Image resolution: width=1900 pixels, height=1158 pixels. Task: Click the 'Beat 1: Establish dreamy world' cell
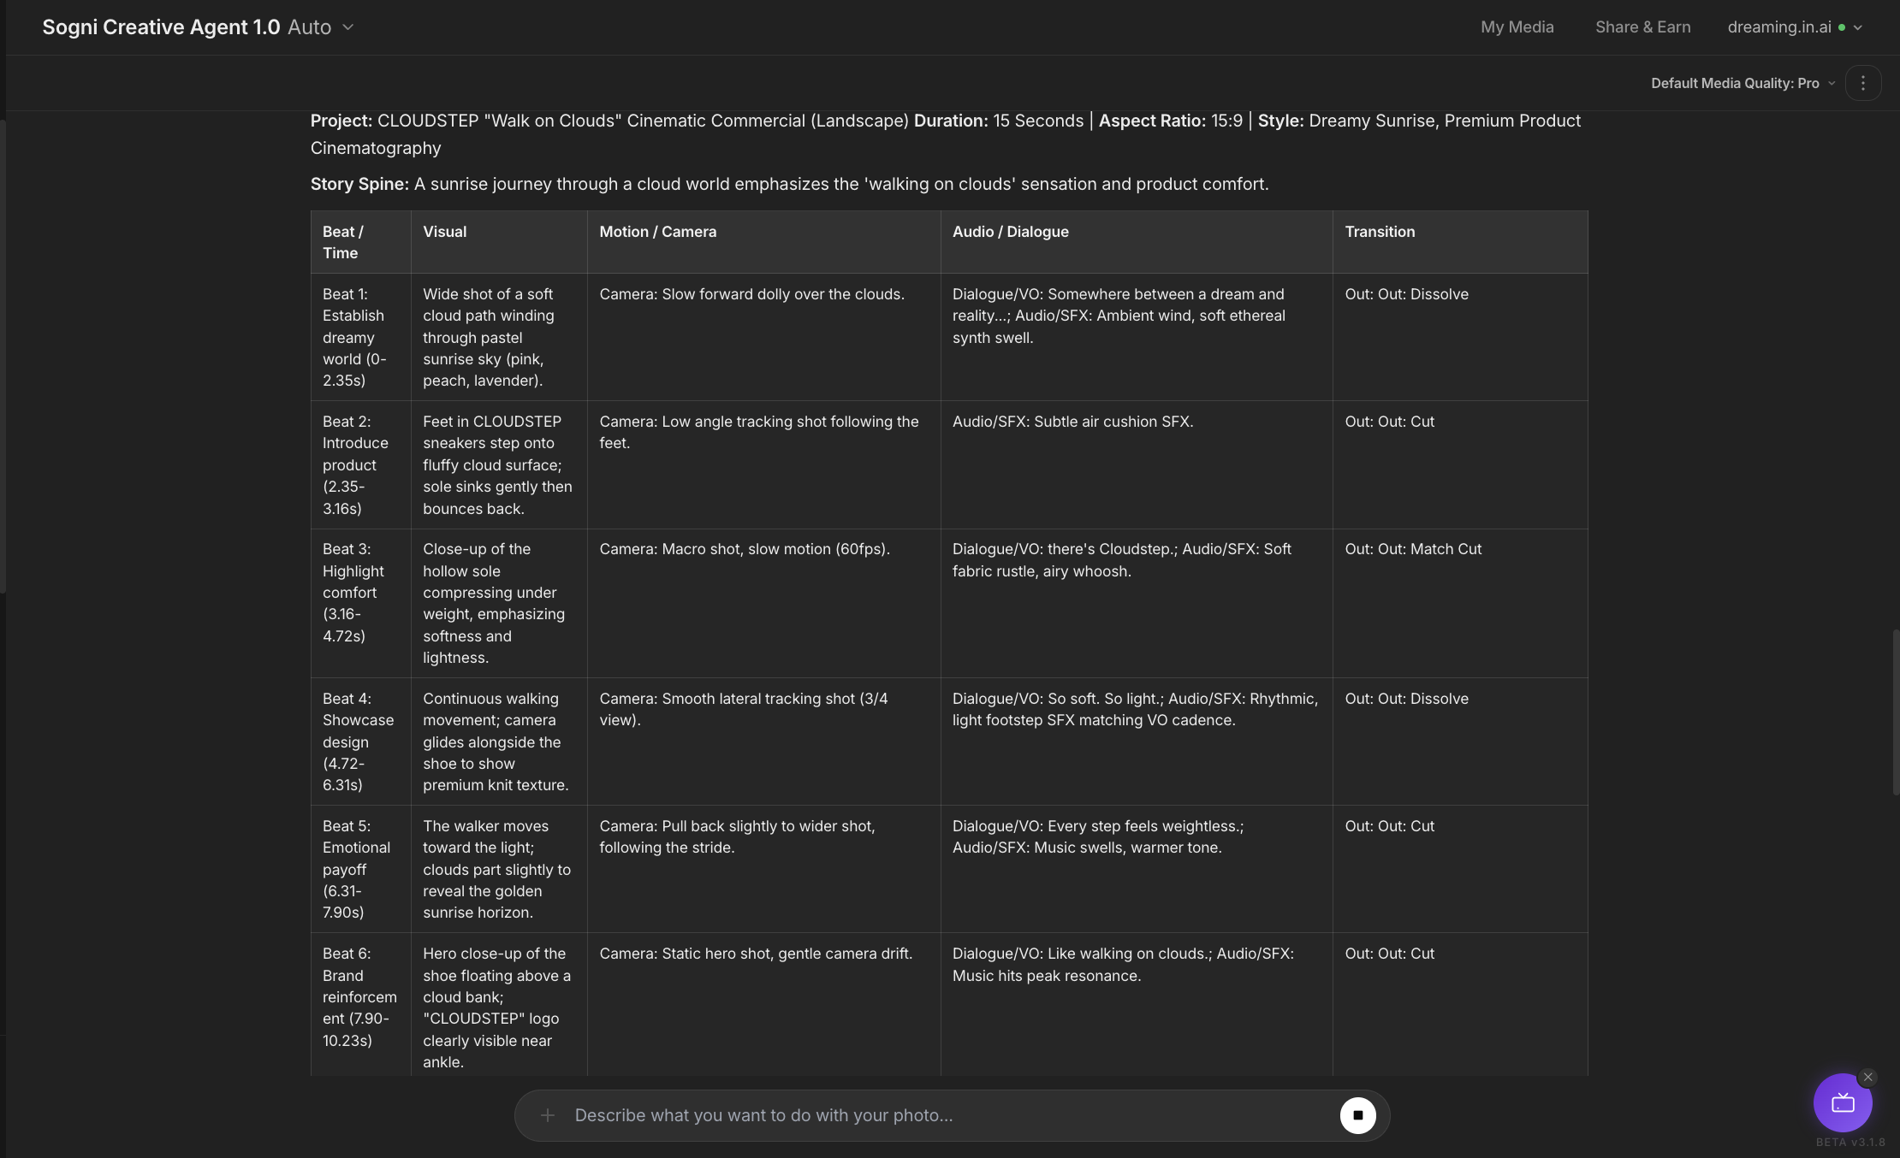360,337
